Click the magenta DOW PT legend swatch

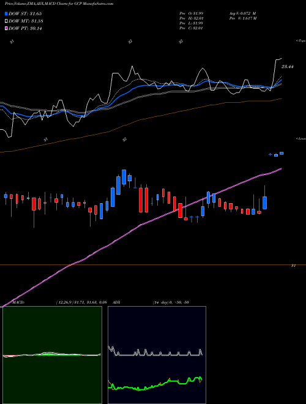6,28
